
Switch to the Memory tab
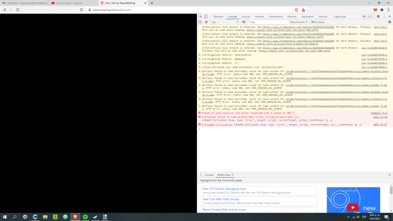tap(292, 17)
